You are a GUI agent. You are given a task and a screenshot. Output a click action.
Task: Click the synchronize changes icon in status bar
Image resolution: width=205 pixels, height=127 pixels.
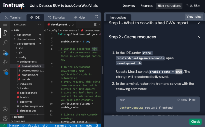[24, 126]
